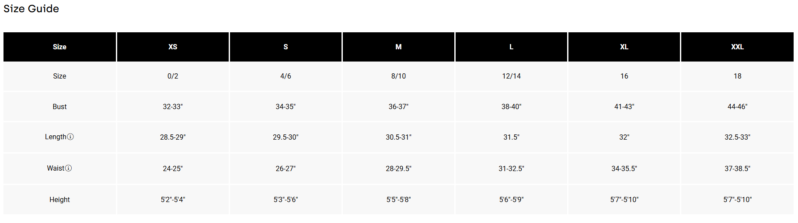798x223 pixels.
Task: Click the 5'5"-5'8" height cell
Action: [398, 199]
